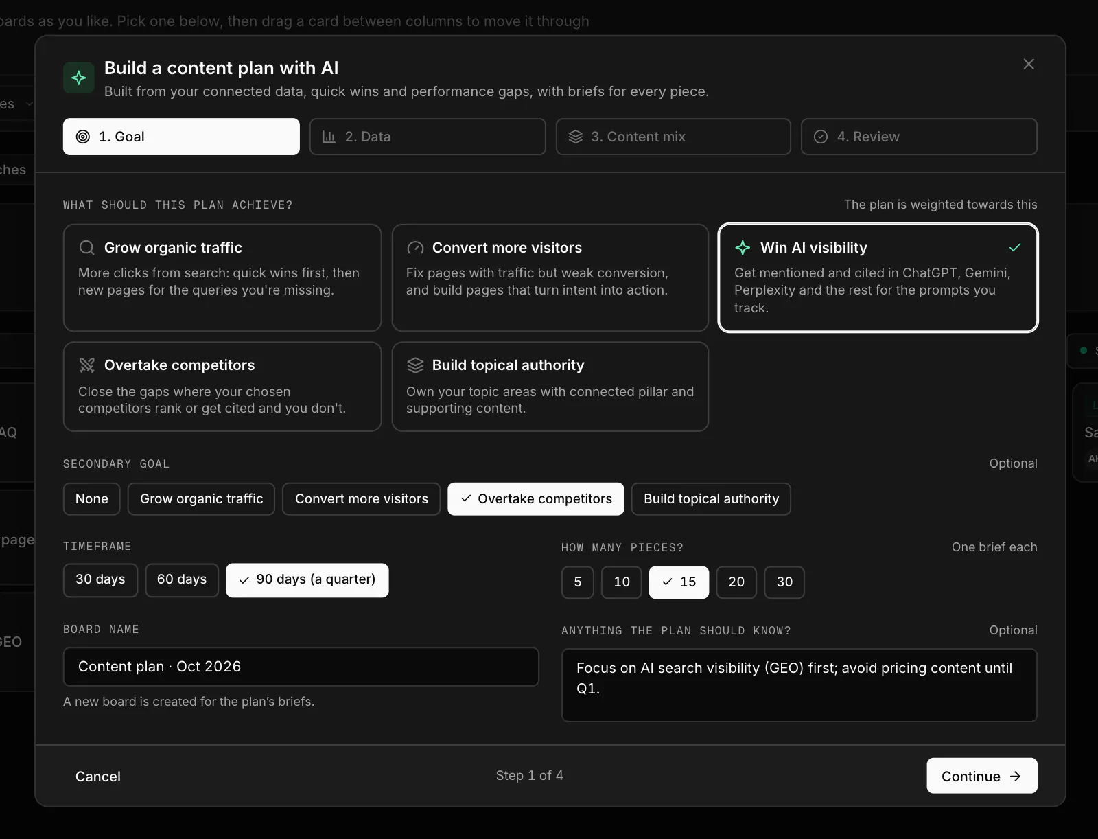The width and height of the screenshot is (1098, 839).
Task: Click the magnifier icon on Grow organic traffic
Action: point(86,247)
